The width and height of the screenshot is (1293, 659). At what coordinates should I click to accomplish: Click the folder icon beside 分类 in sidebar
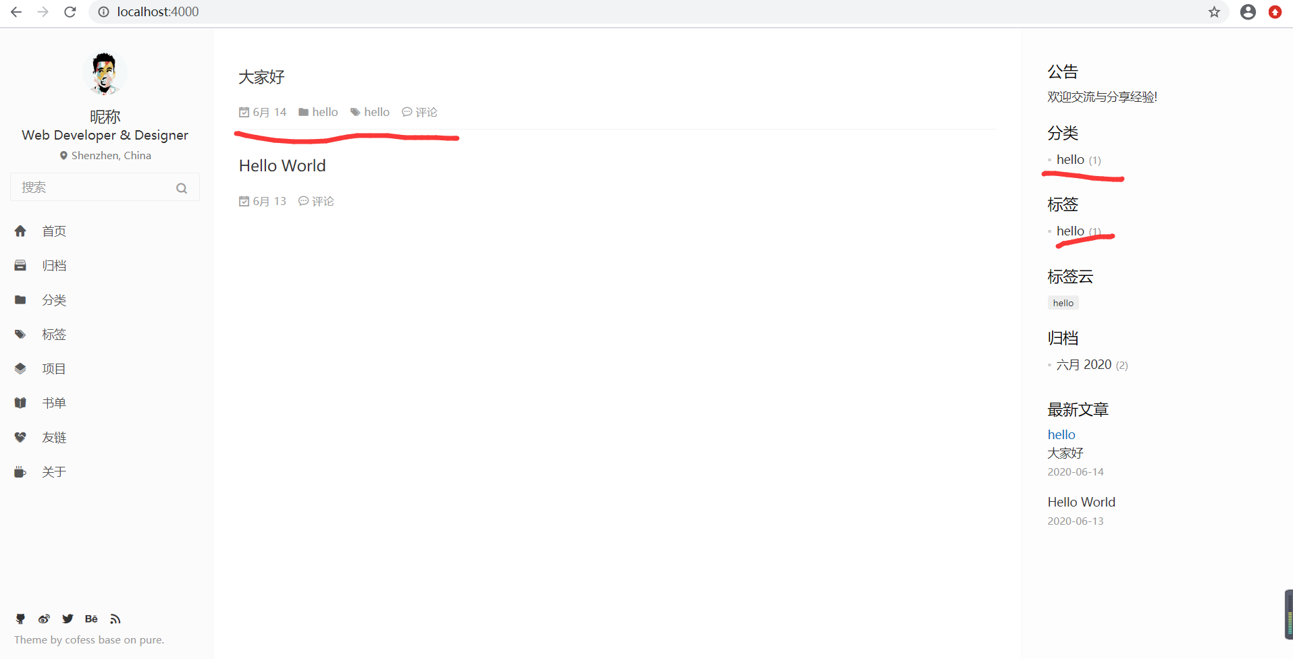20,300
